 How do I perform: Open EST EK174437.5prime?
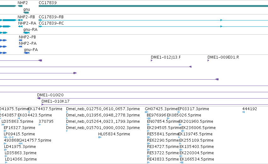point(45,109)
